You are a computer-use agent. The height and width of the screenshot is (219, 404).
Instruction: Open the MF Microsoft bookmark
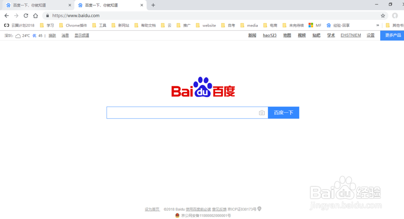point(315,25)
